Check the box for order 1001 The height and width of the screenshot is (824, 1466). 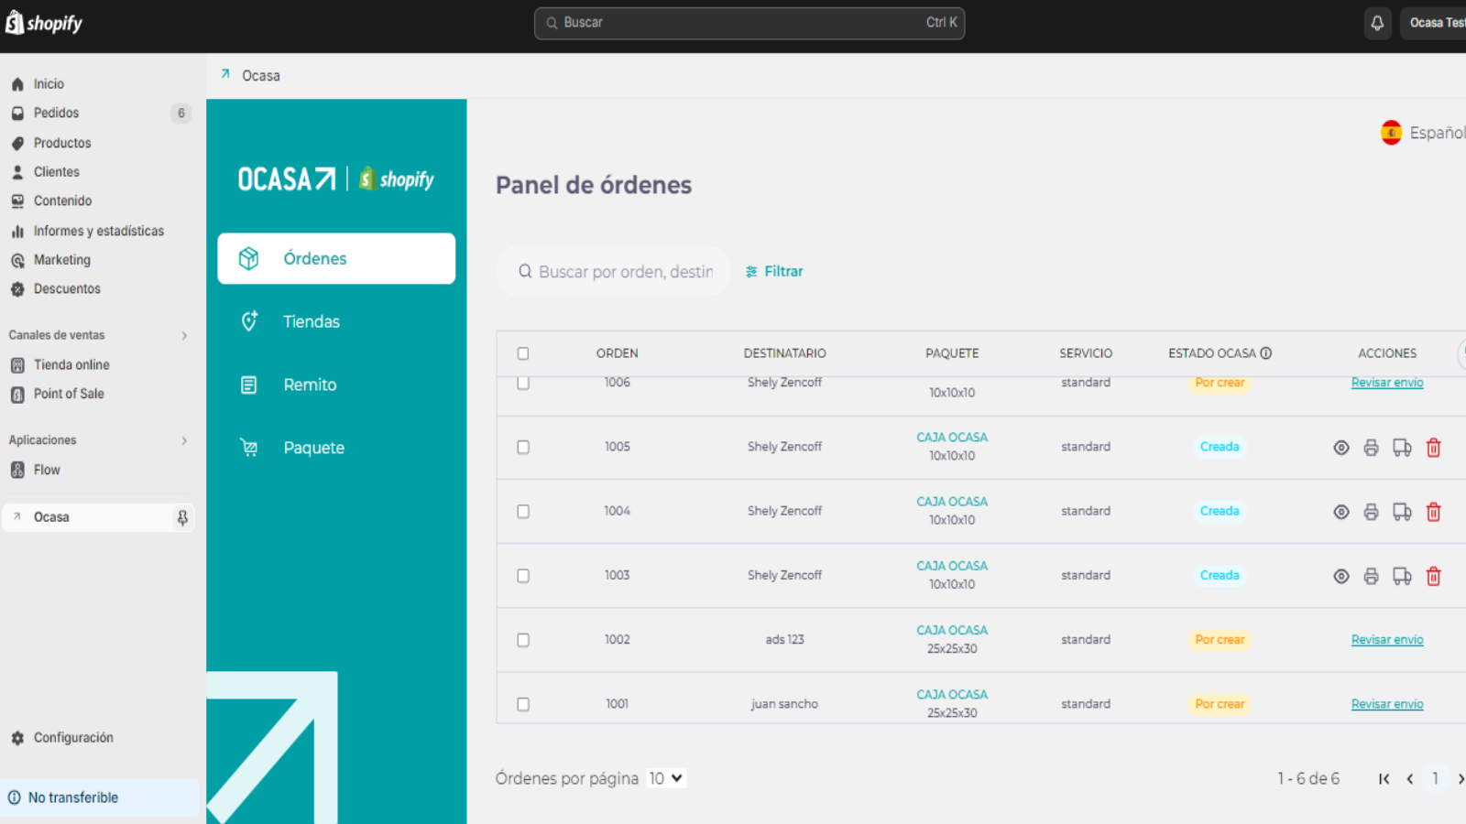click(x=523, y=704)
